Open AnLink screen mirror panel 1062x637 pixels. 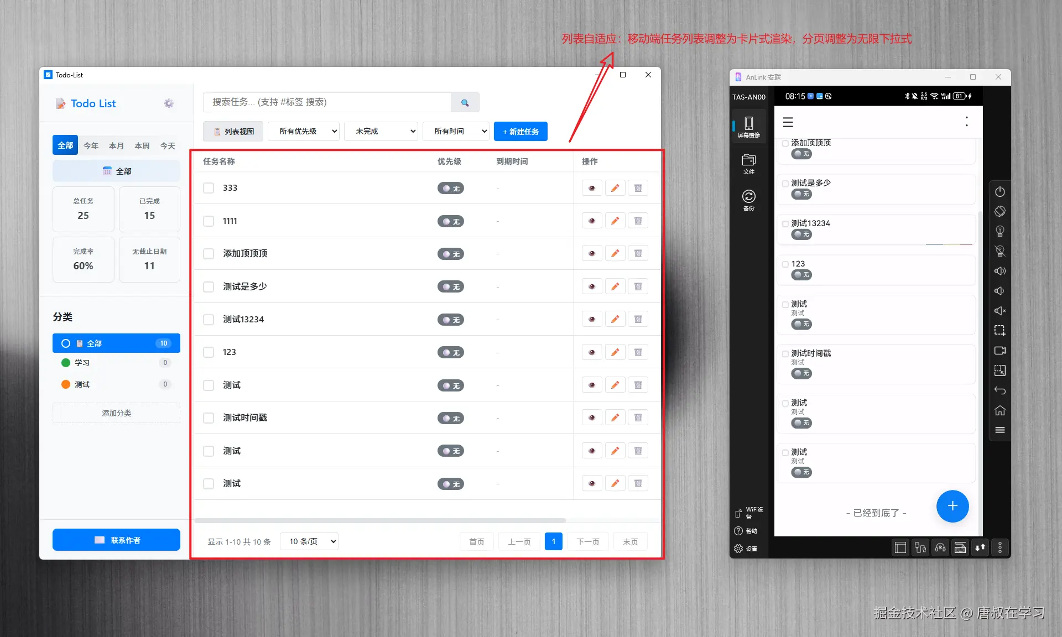pos(748,127)
